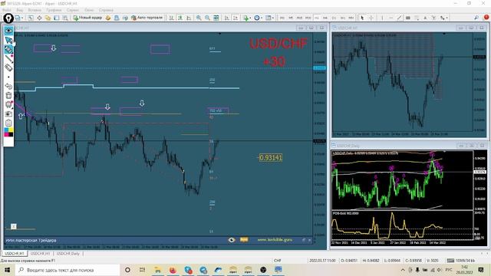This screenshot has height=276, width=491.
Task: Switch chart to bar chart type
Action: pos(171,18)
